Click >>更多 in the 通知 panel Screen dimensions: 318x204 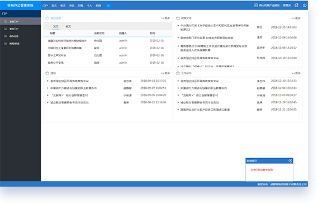(x=165, y=73)
